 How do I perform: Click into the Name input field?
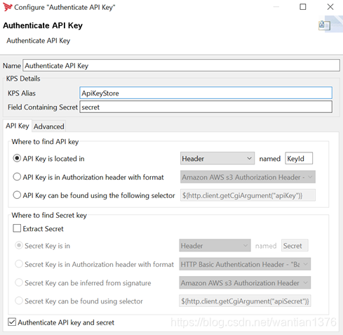click(181, 65)
